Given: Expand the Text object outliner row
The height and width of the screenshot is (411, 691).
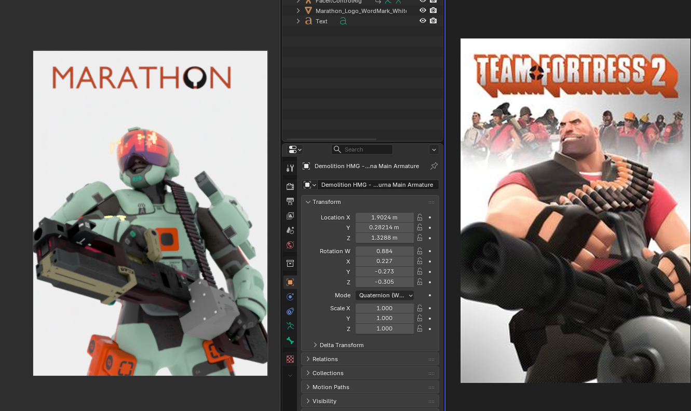Looking at the screenshot, I should [298, 21].
